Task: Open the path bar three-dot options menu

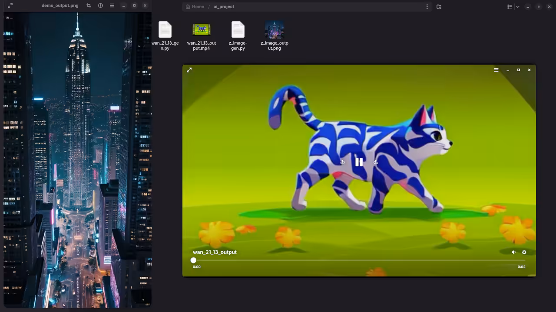Action: click(x=427, y=6)
